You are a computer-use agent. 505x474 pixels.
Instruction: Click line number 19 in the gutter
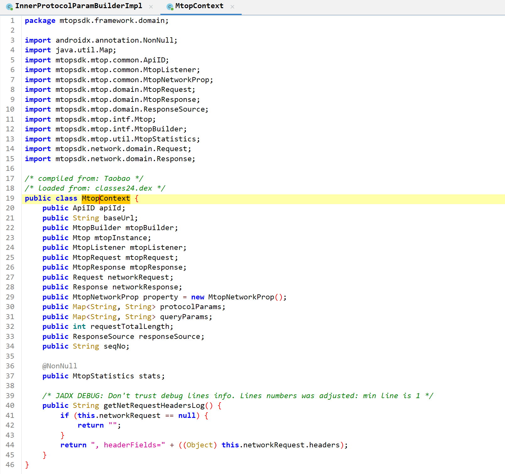pyautogui.click(x=10, y=198)
